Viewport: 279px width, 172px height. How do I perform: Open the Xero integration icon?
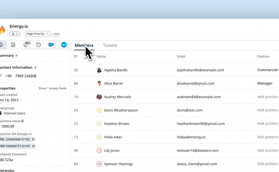pos(64,45)
